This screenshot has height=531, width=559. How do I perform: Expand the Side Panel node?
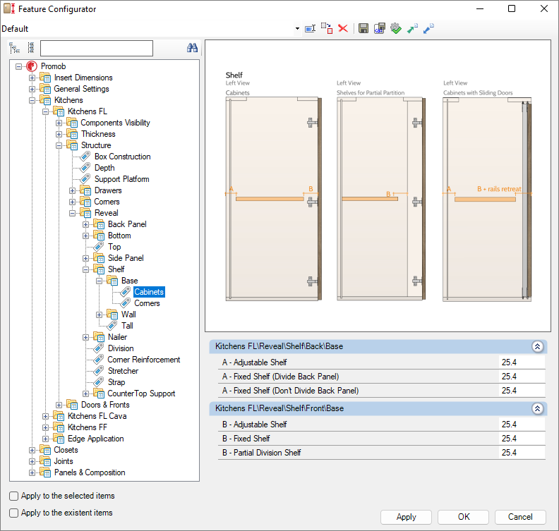click(x=85, y=258)
